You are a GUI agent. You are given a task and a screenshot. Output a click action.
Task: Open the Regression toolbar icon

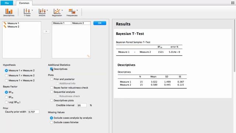57,12
